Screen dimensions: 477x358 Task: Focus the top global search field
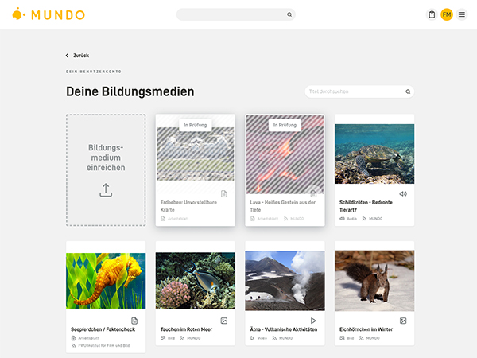(236, 14)
